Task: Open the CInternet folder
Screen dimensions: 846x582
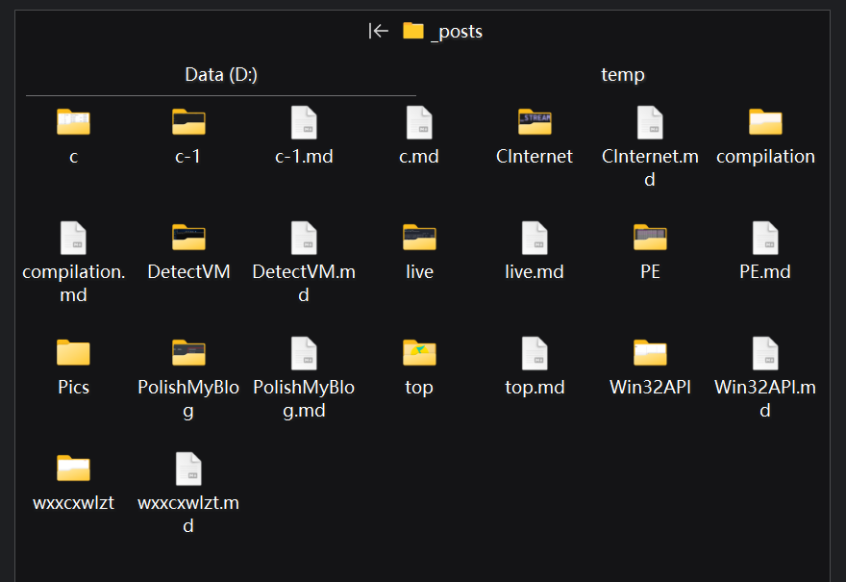Action: point(535,123)
